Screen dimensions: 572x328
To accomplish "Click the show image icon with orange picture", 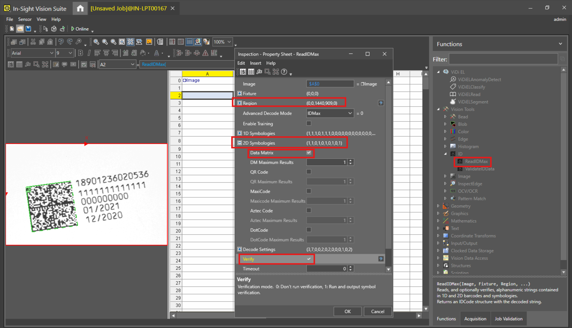I will click(x=149, y=42).
